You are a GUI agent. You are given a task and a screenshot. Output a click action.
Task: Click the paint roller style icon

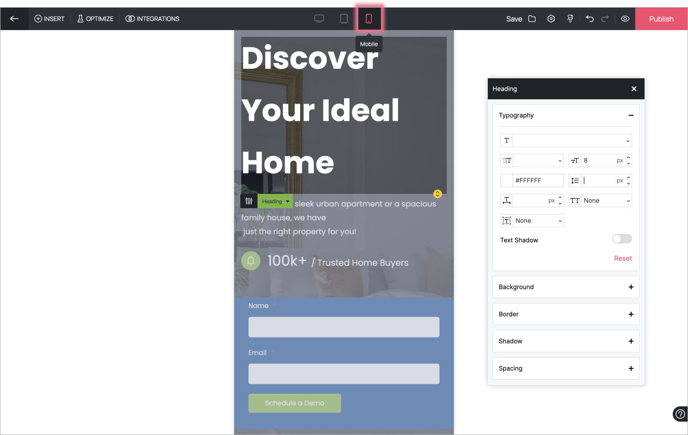click(570, 19)
